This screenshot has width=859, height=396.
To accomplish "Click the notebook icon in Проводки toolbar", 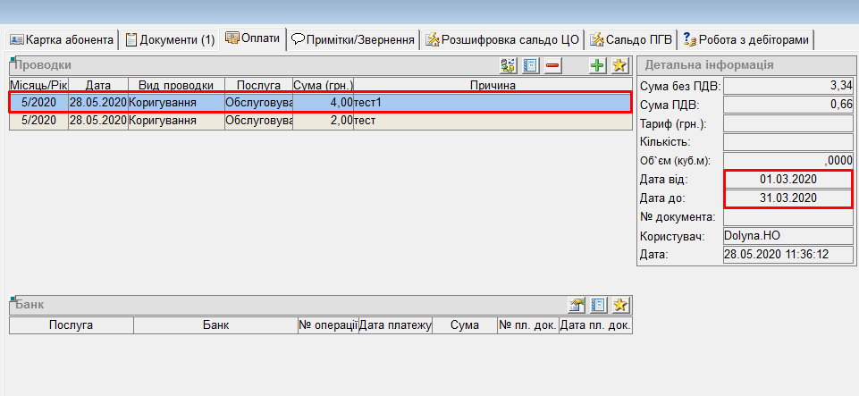I will click(531, 65).
